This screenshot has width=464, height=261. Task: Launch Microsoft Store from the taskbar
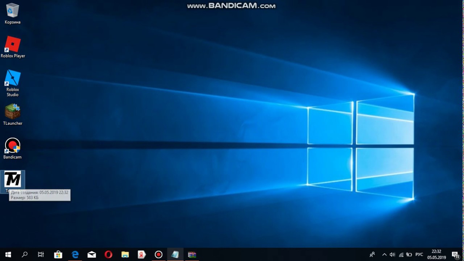coord(58,254)
